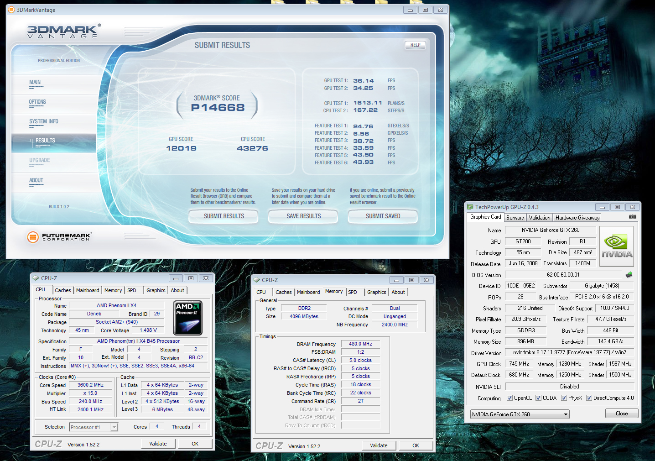Click the NB Frequency 2400.0 MHz value
The width and height of the screenshot is (655, 461).
tap(395, 325)
